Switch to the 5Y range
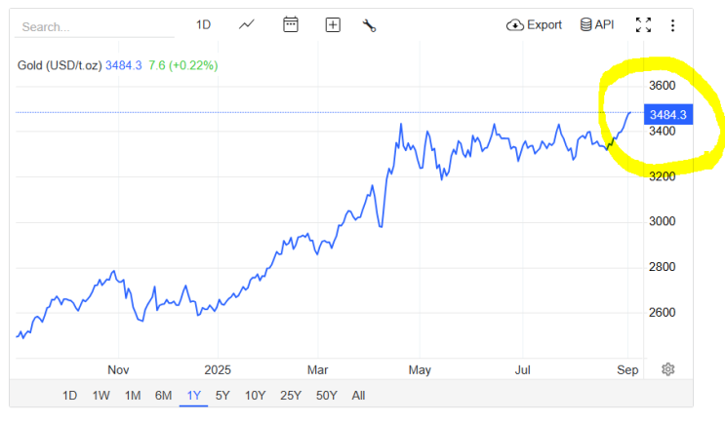This screenshot has width=725, height=422. (x=222, y=396)
